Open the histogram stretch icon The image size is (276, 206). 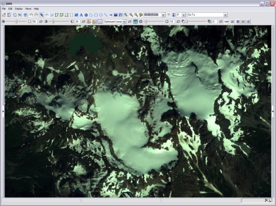click(135, 21)
